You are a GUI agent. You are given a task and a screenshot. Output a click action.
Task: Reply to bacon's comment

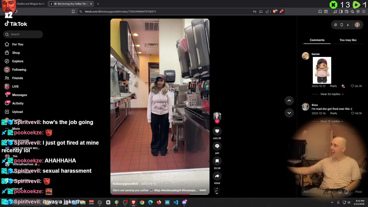333,86
